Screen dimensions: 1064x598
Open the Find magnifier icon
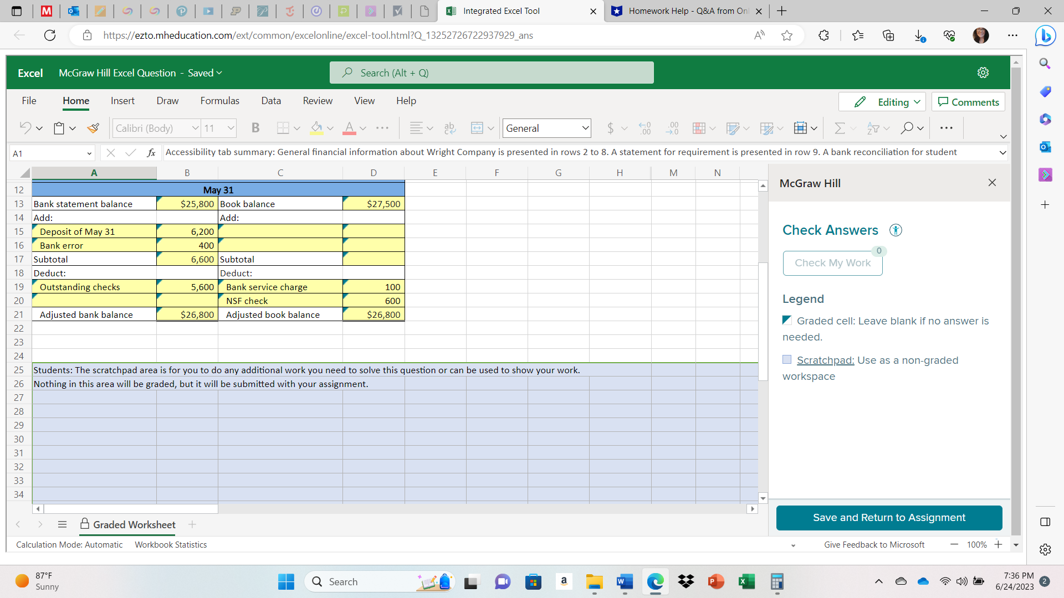point(907,128)
